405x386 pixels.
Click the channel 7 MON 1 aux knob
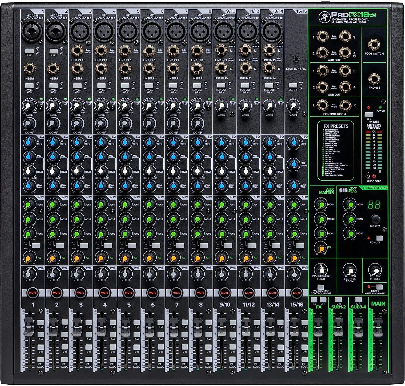(173, 205)
